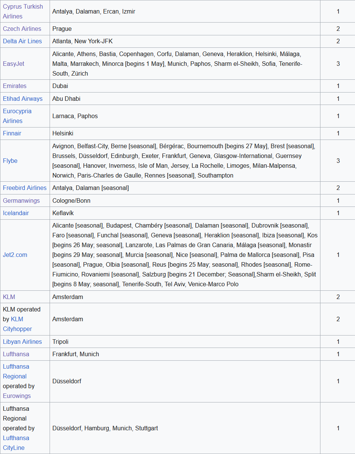The width and height of the screenshot is (355, 454).
Task: Click the Eurowings link
Action: (17, 396)
